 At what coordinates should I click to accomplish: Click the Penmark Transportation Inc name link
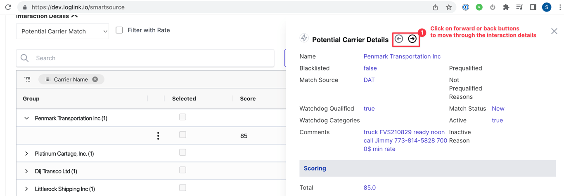402,56
